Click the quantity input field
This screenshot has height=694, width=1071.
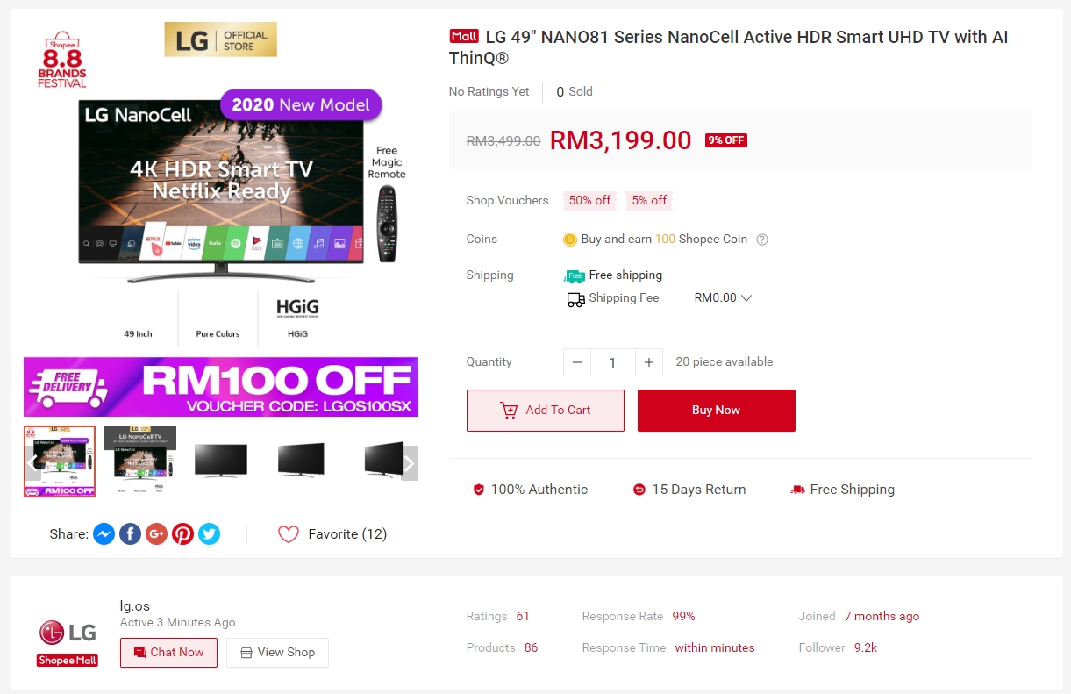[x=612, y=362]
